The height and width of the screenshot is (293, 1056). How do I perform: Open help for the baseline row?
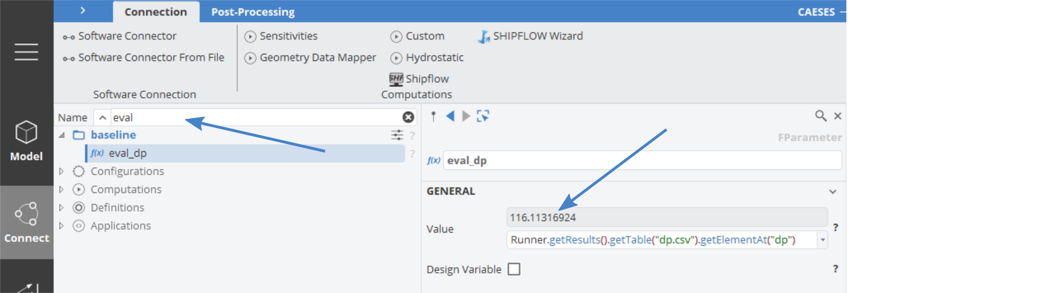click(x=412, y=135)
